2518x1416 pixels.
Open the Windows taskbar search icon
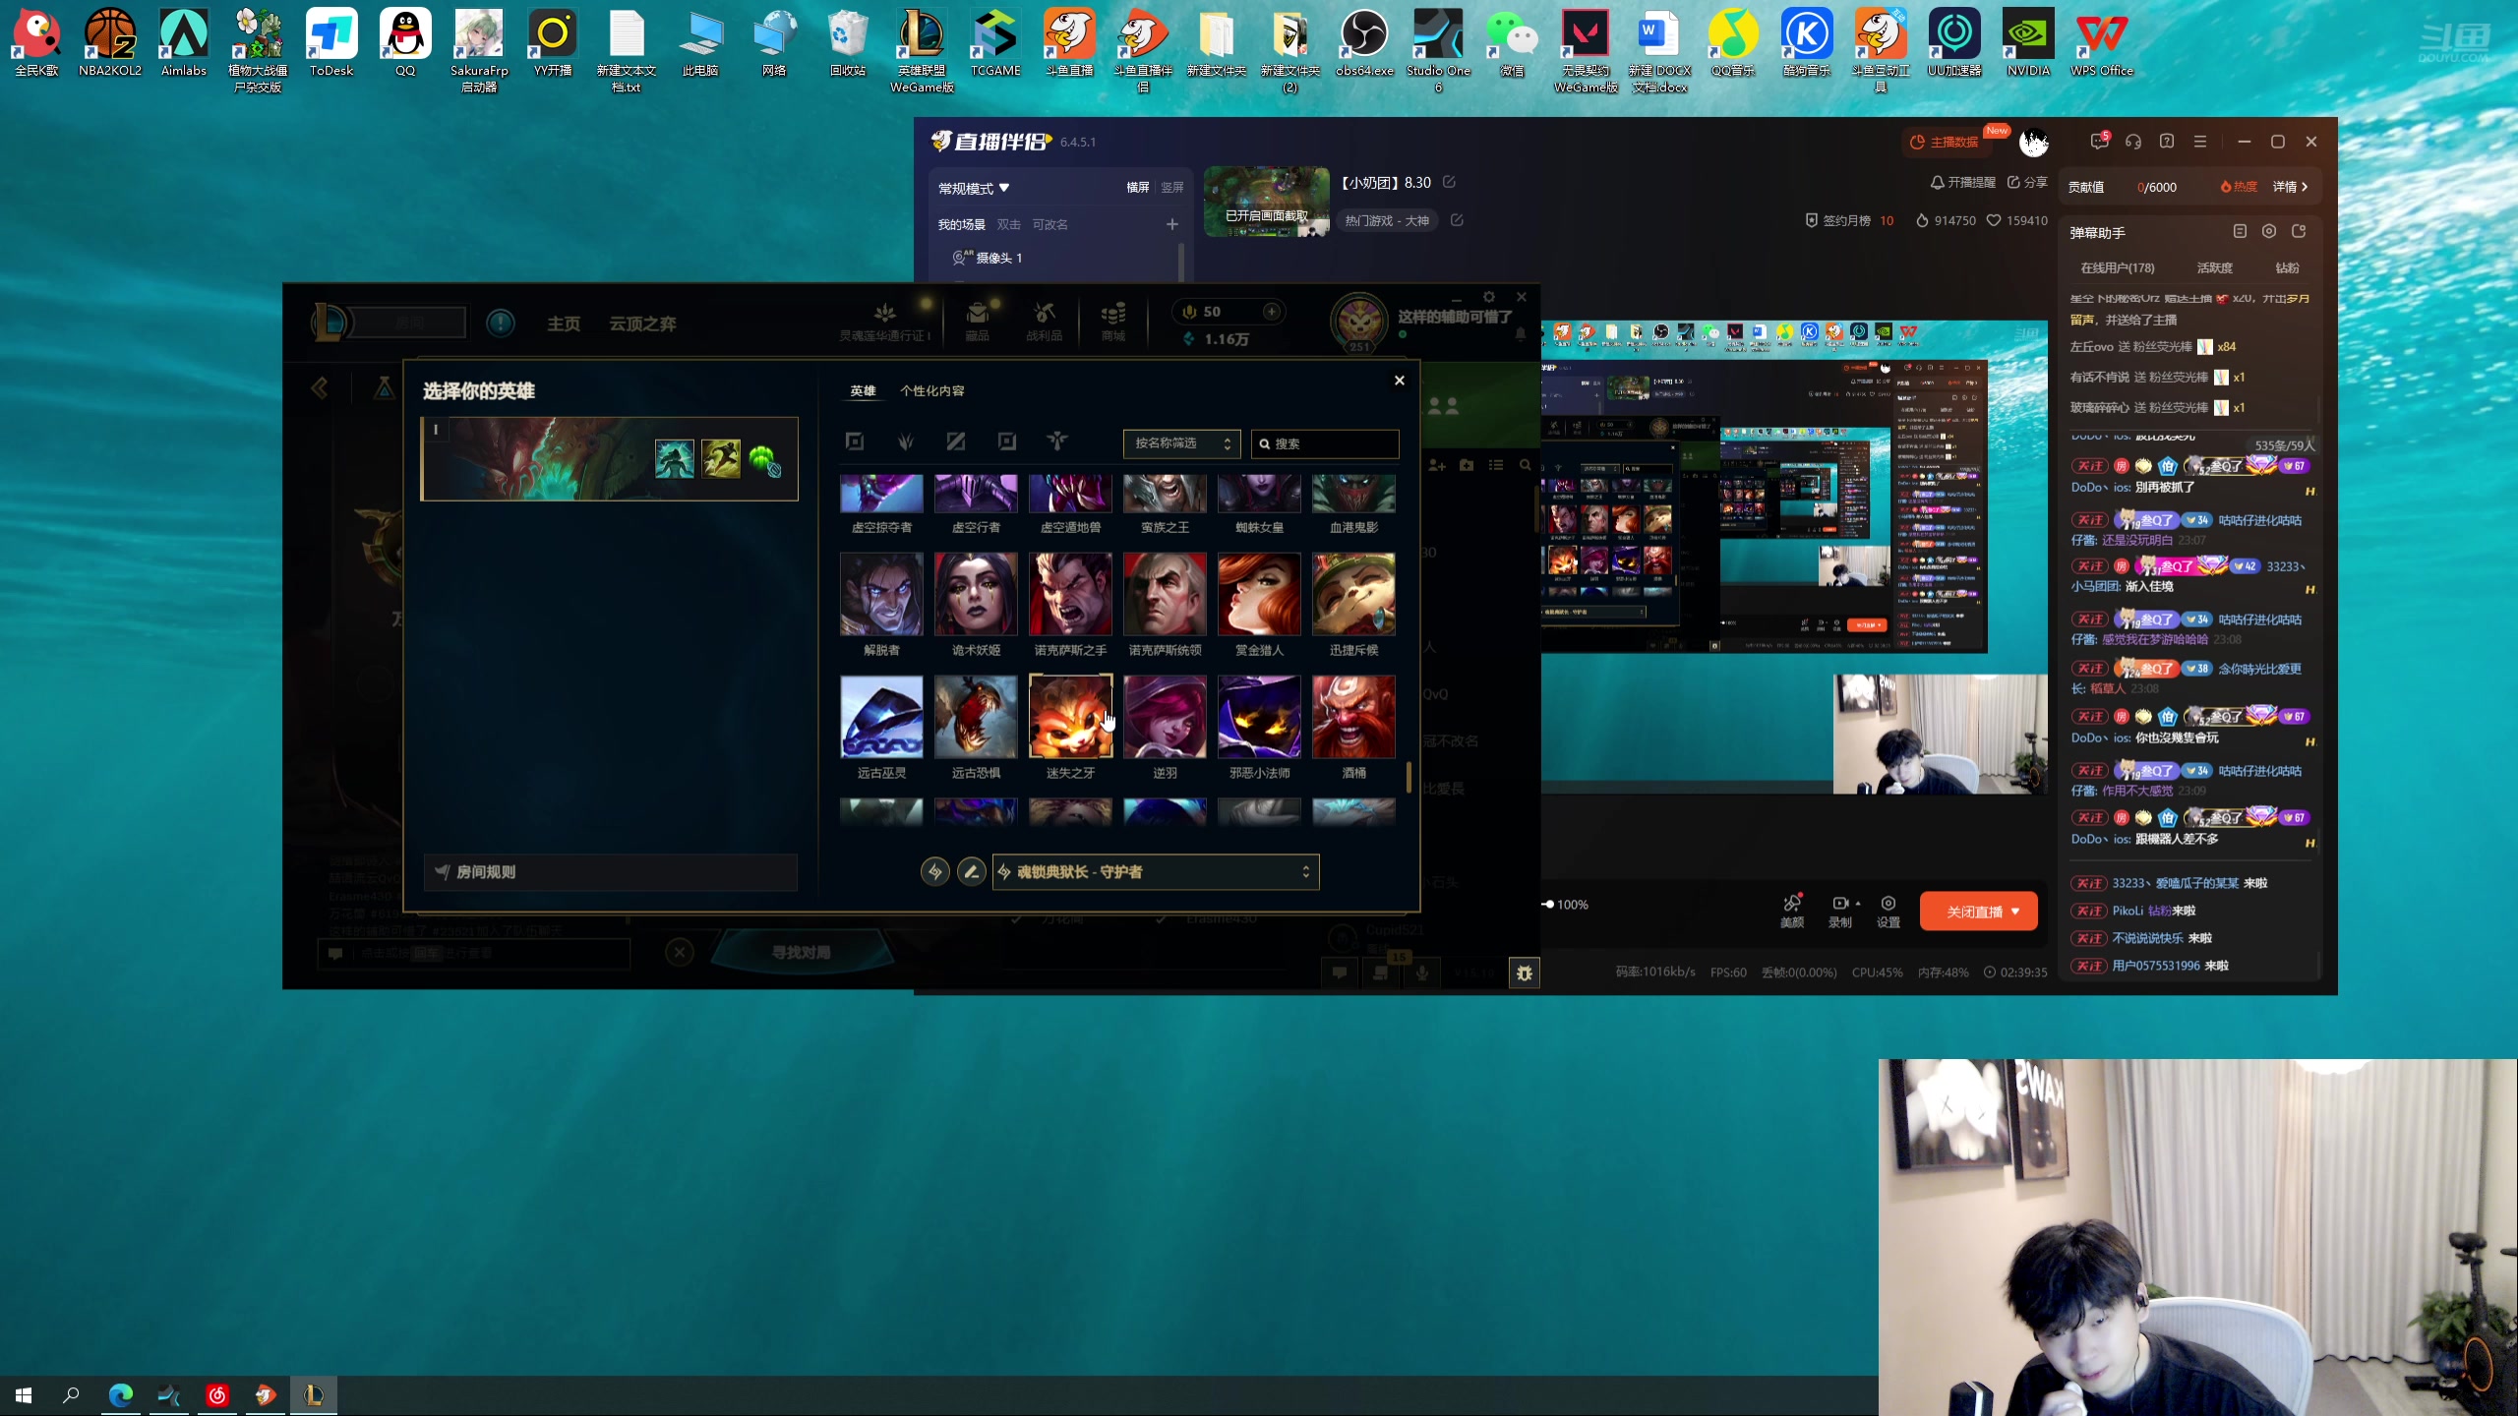click(x=71, y=1394)
